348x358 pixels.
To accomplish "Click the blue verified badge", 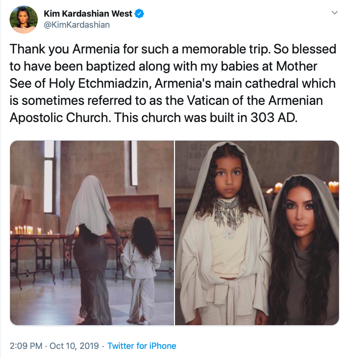I will point(140,14).
